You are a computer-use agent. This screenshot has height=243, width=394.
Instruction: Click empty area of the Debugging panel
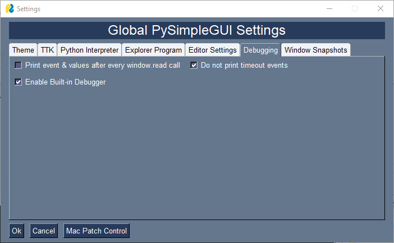196,151
